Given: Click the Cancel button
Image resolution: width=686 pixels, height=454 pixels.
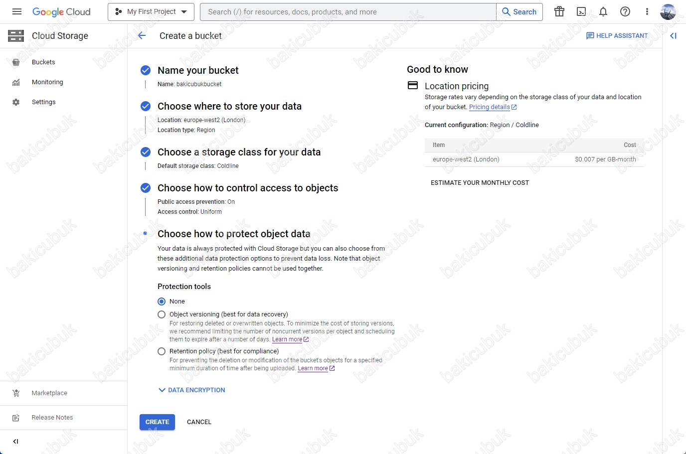Looking at the screenshot, I should point(199,422).
